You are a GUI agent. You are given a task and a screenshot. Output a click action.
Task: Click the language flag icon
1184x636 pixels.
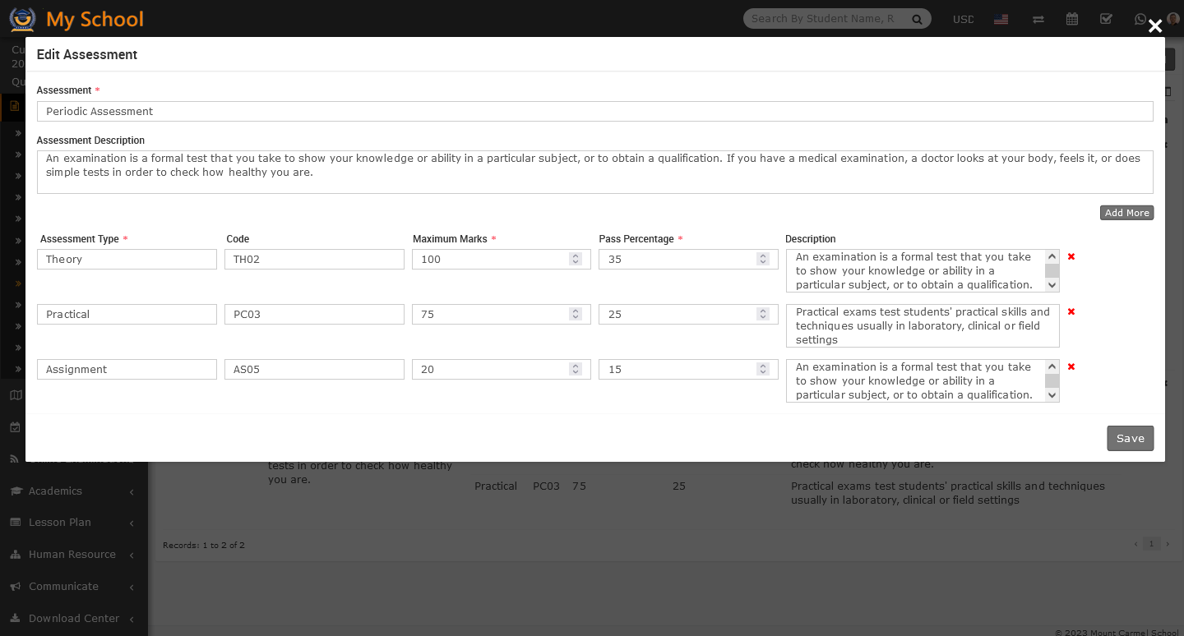click(x=1001, y=19)
